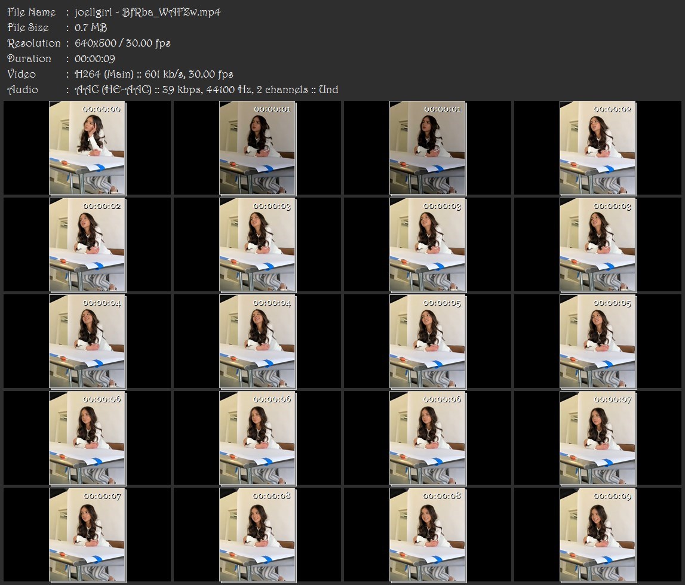Open the first of the two 00:00:01 thumbnails
The height and width of the screenshot is (585, 685).
[x=258, y=148]
